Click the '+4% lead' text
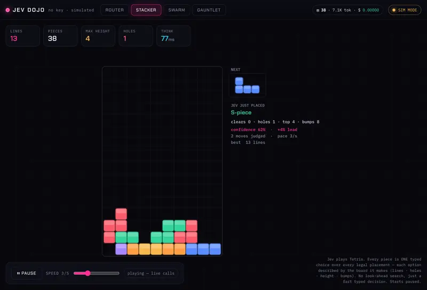Image resolution: width=427 pixels, height=290 pixels. (x=287, y=129)
